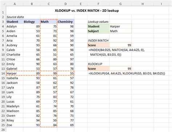The image size is (172, 132).
Task: Select the Caleb name cell
Action: [x=15, y=50]
